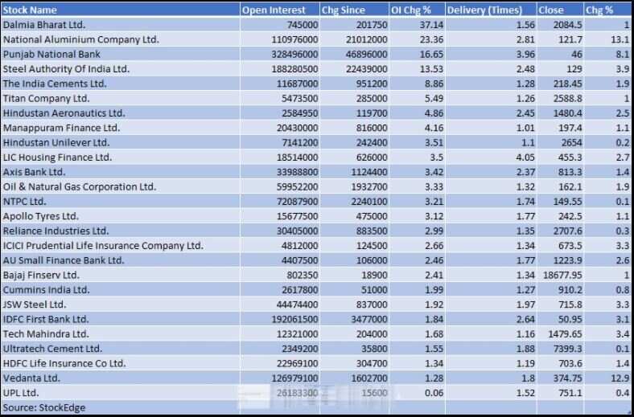Click delivery value 2.81
Screen dimensions: 634x417
(525, 39)
